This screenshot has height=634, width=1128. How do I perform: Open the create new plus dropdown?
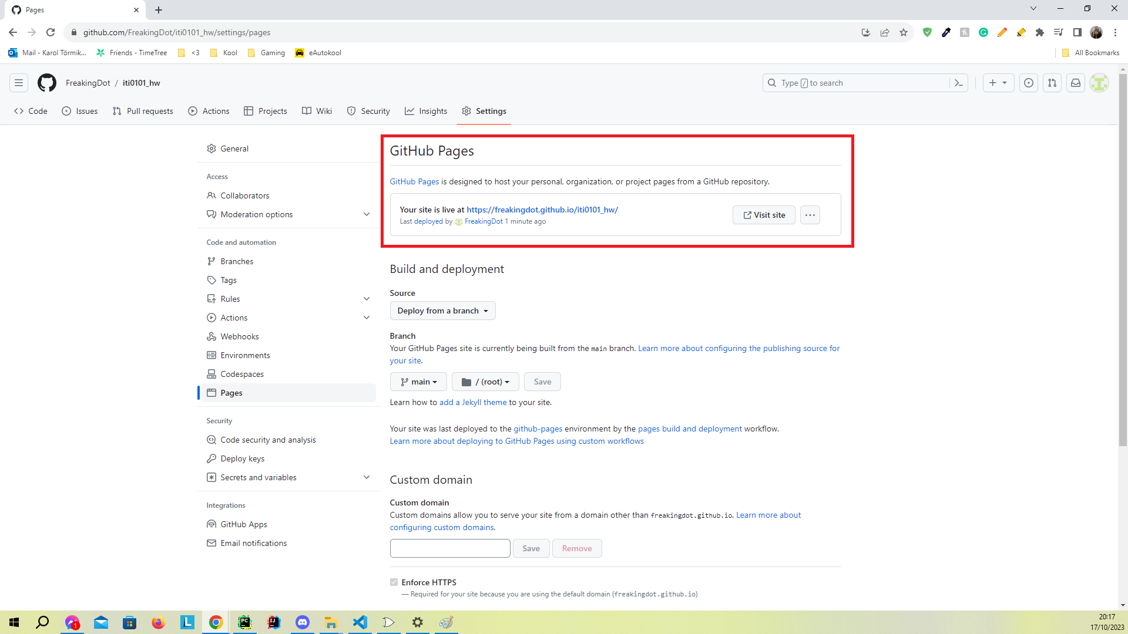(998, 83)
